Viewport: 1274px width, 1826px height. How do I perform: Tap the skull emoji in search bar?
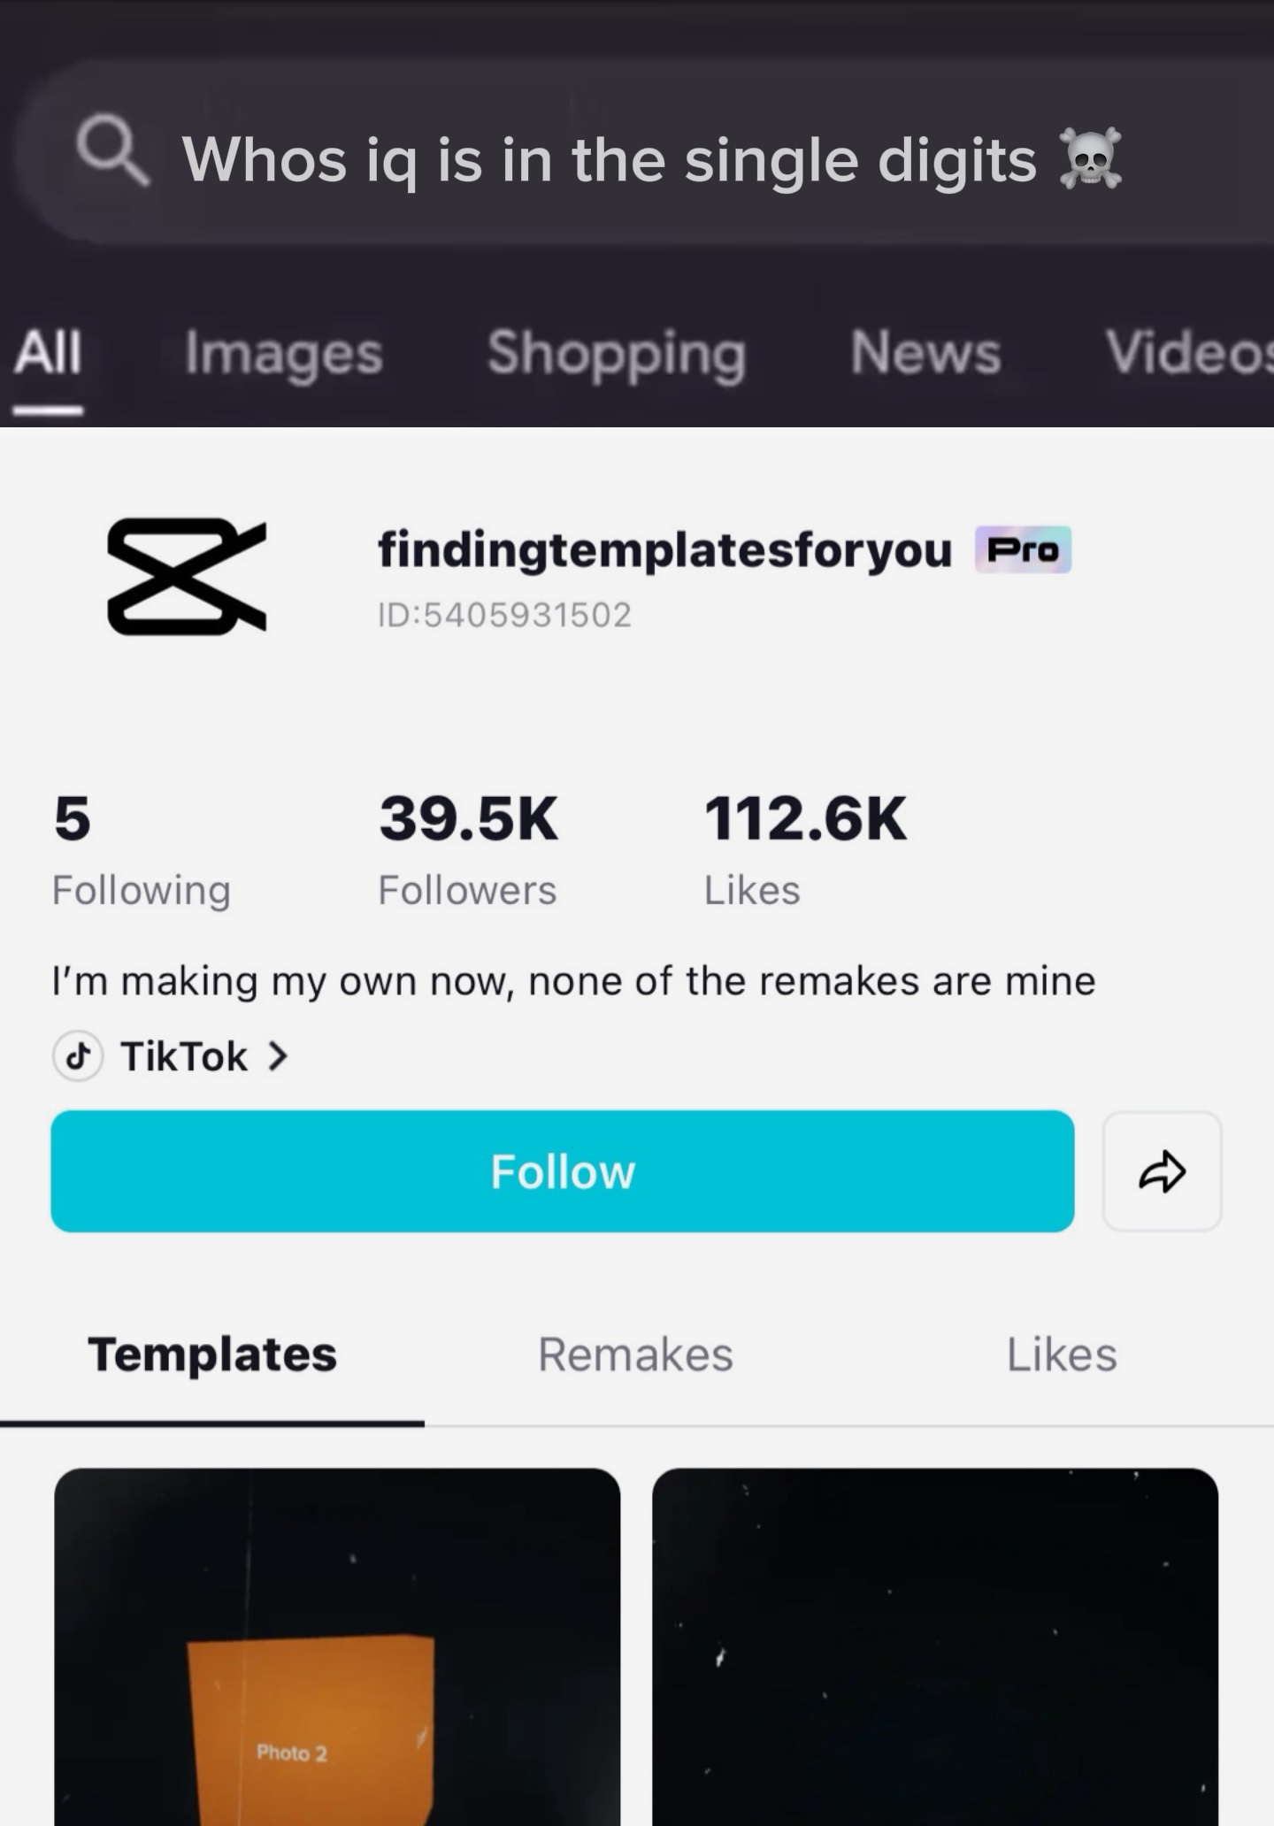pyautogui.click(x=1091, y=158)
